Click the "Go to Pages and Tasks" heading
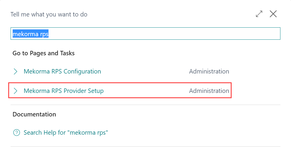This screenshot has height=147, width=291. pyautogui.click(x=44, y=53)
